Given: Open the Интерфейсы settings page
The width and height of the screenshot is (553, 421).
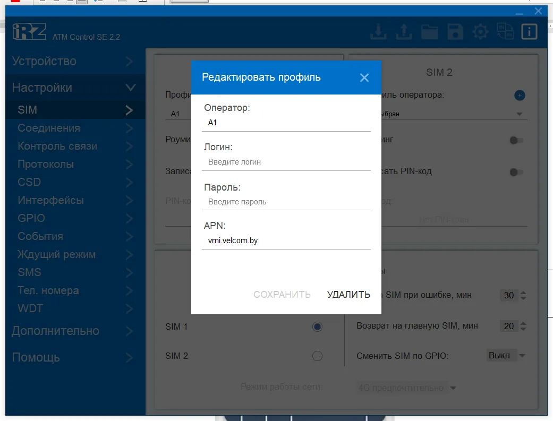Looking at the screenshot, I should click(75, 200).
